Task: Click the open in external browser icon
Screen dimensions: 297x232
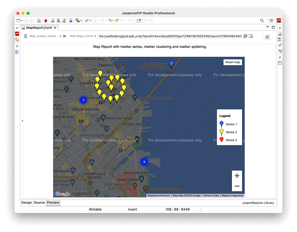Action: click(x=251, y=36)
